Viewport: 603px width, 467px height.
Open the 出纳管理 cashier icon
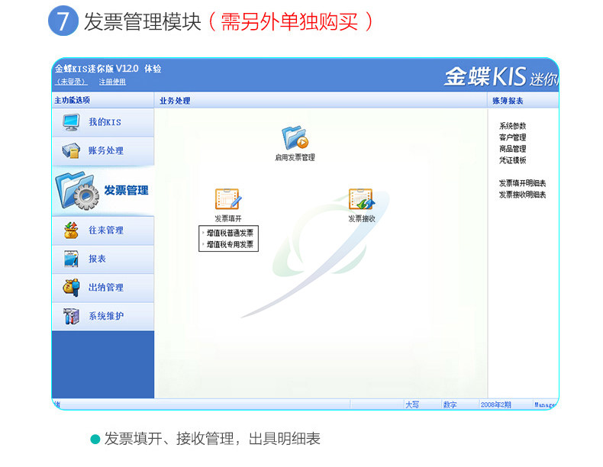[71, 288]
